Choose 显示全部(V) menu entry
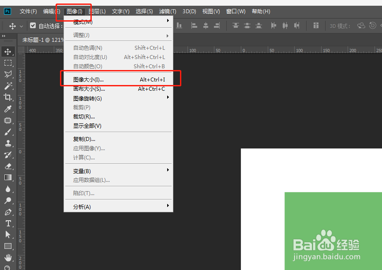382x270 pixels. click(118, 126)
